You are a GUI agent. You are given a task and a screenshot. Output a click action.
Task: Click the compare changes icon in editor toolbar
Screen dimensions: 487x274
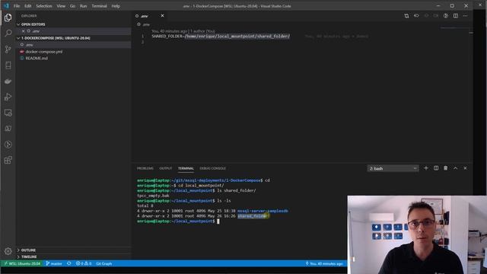[x=406, y=16]
